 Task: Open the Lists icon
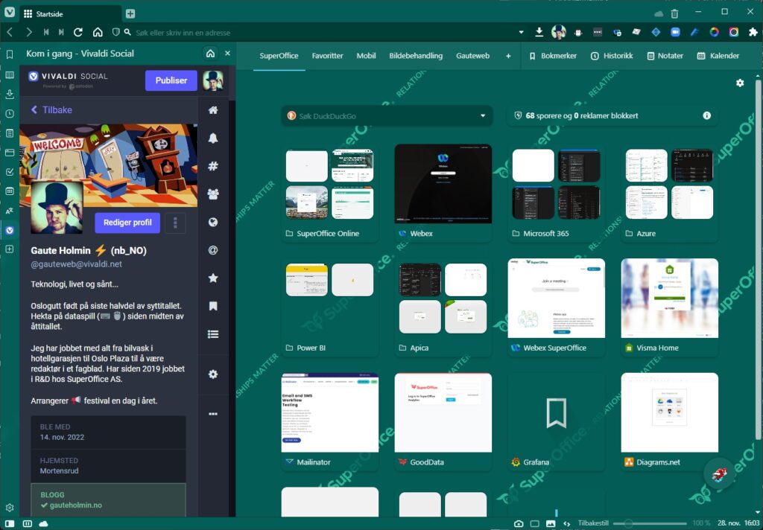pyautogui.click(x=213, y=334)
